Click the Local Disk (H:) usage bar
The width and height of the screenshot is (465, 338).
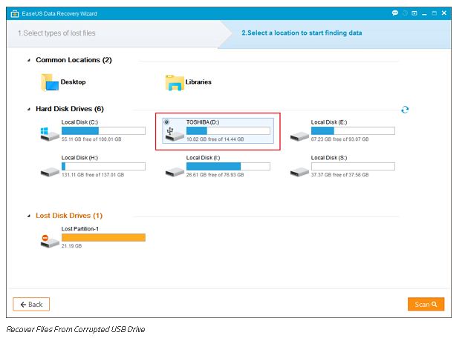tap(103, 166)
